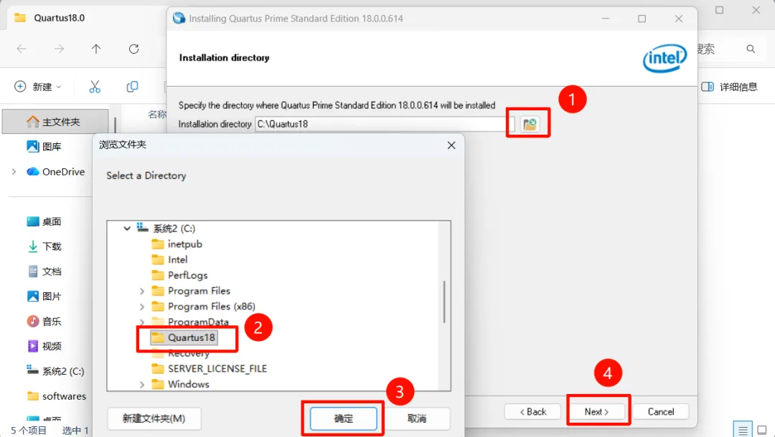Click the Copy icon in Explorer toolbar
The image size is (775, 437).
tap(132, 87)
